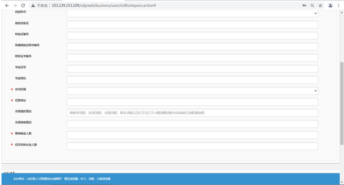The width and height of the screenshot is (344, 185).
Task: Expand the 创业形式 dropdown
Action: point(192,13)
